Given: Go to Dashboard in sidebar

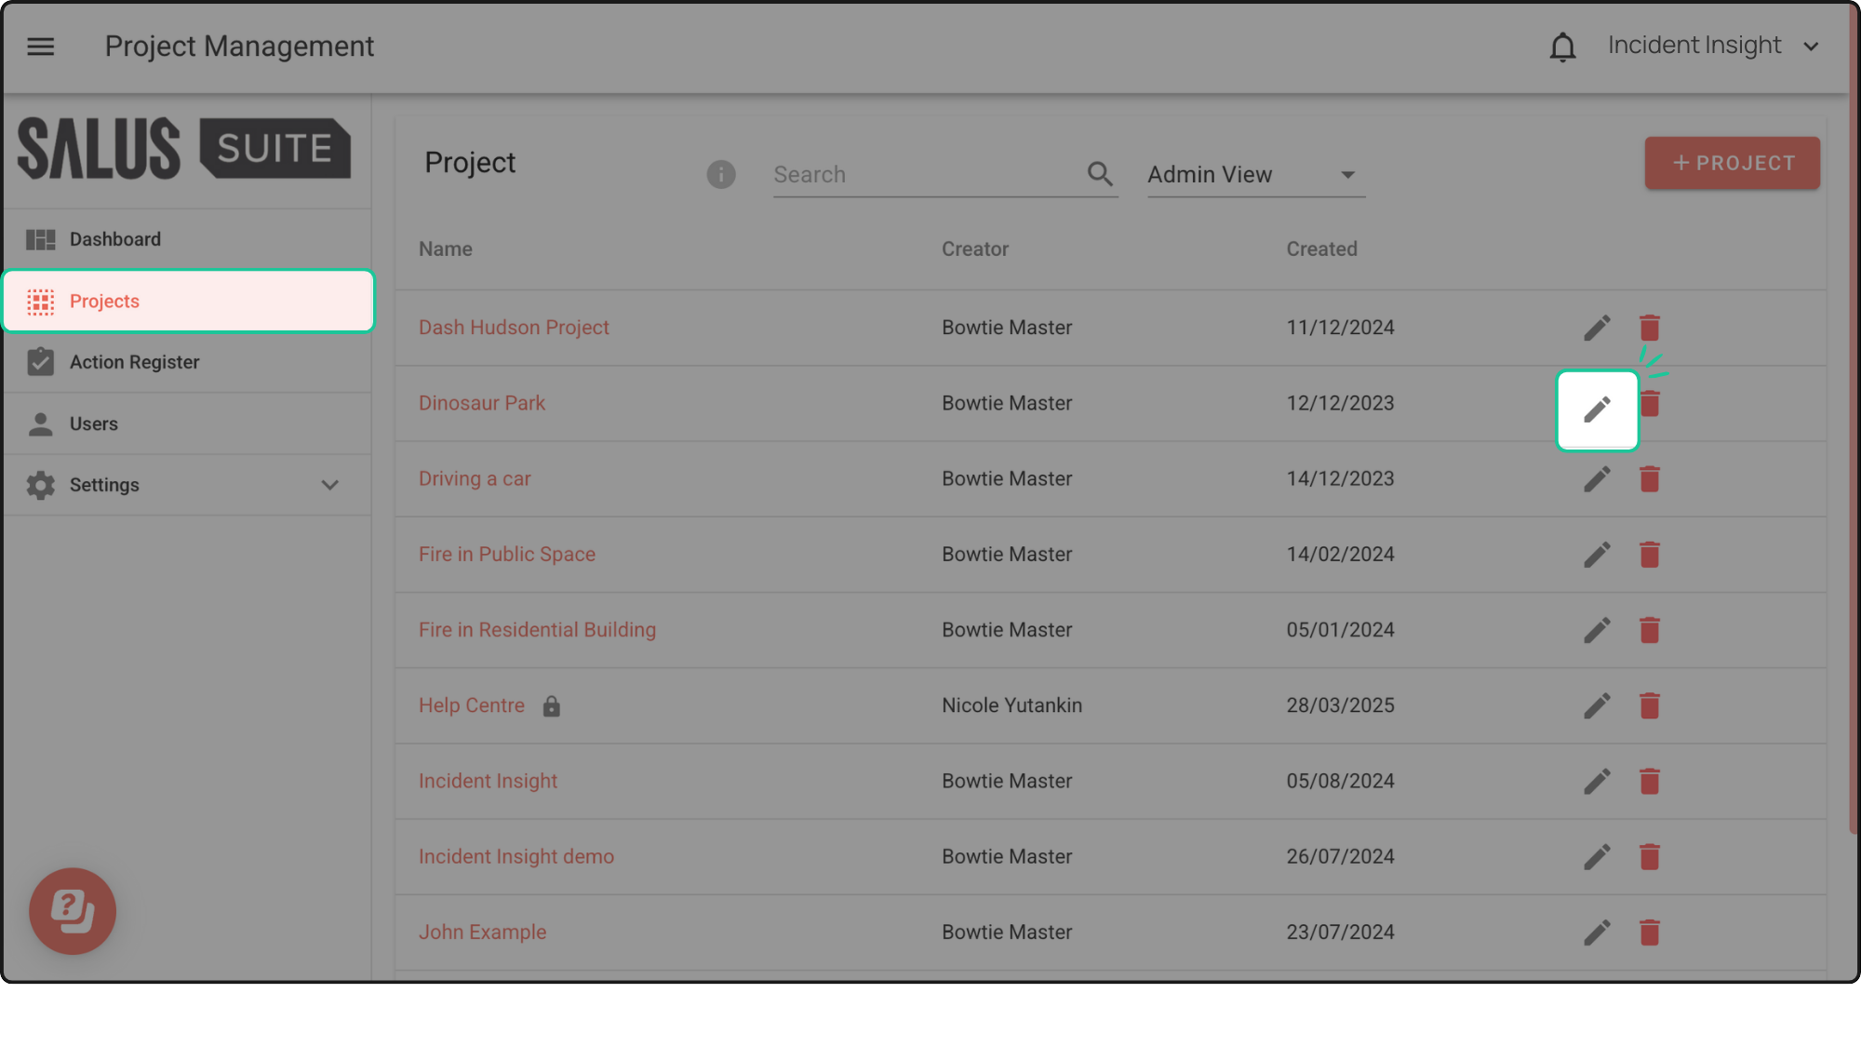Looking at the screenshot, I should 115,239.
